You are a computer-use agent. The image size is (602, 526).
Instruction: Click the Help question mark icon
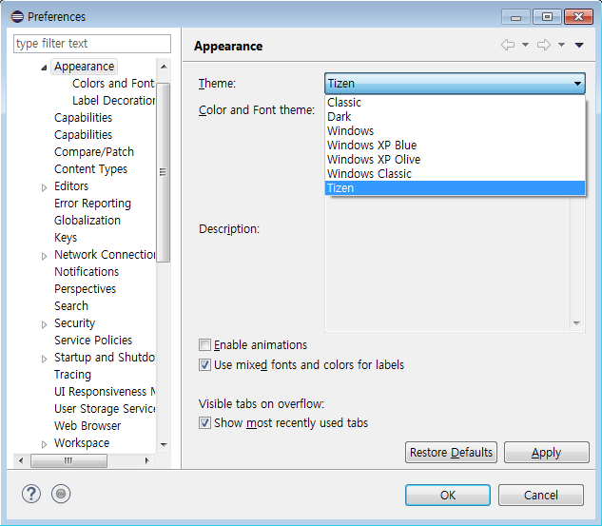[32, 494]
